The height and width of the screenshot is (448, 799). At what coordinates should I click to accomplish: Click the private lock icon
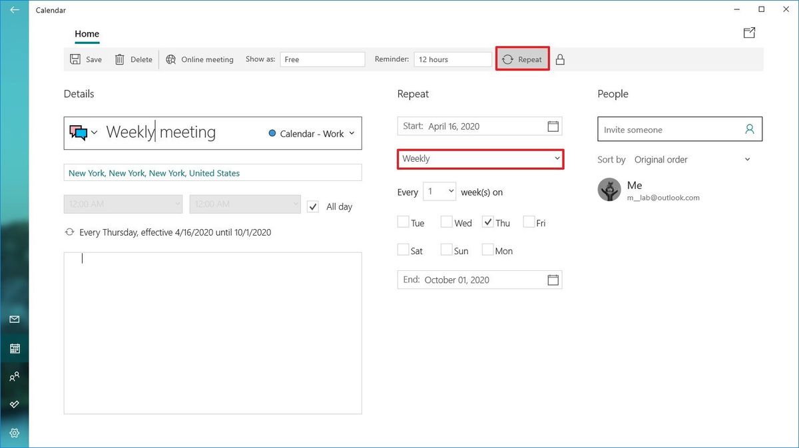coord(560,59)
